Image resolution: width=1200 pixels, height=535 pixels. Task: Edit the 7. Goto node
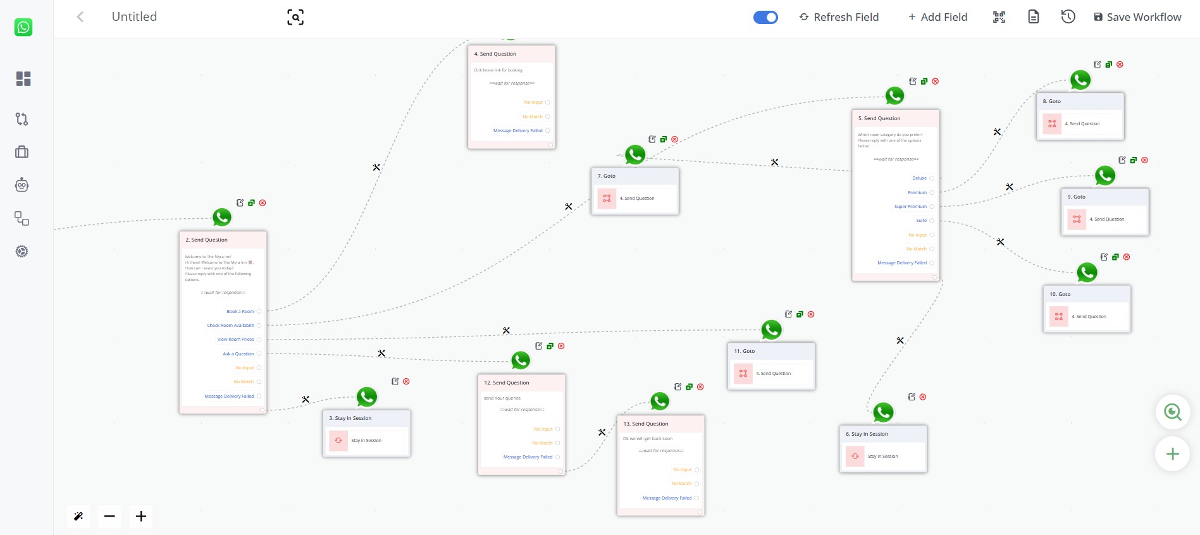(x=652, y=139)
